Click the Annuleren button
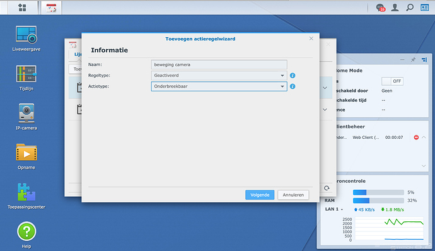 point(293,195)
